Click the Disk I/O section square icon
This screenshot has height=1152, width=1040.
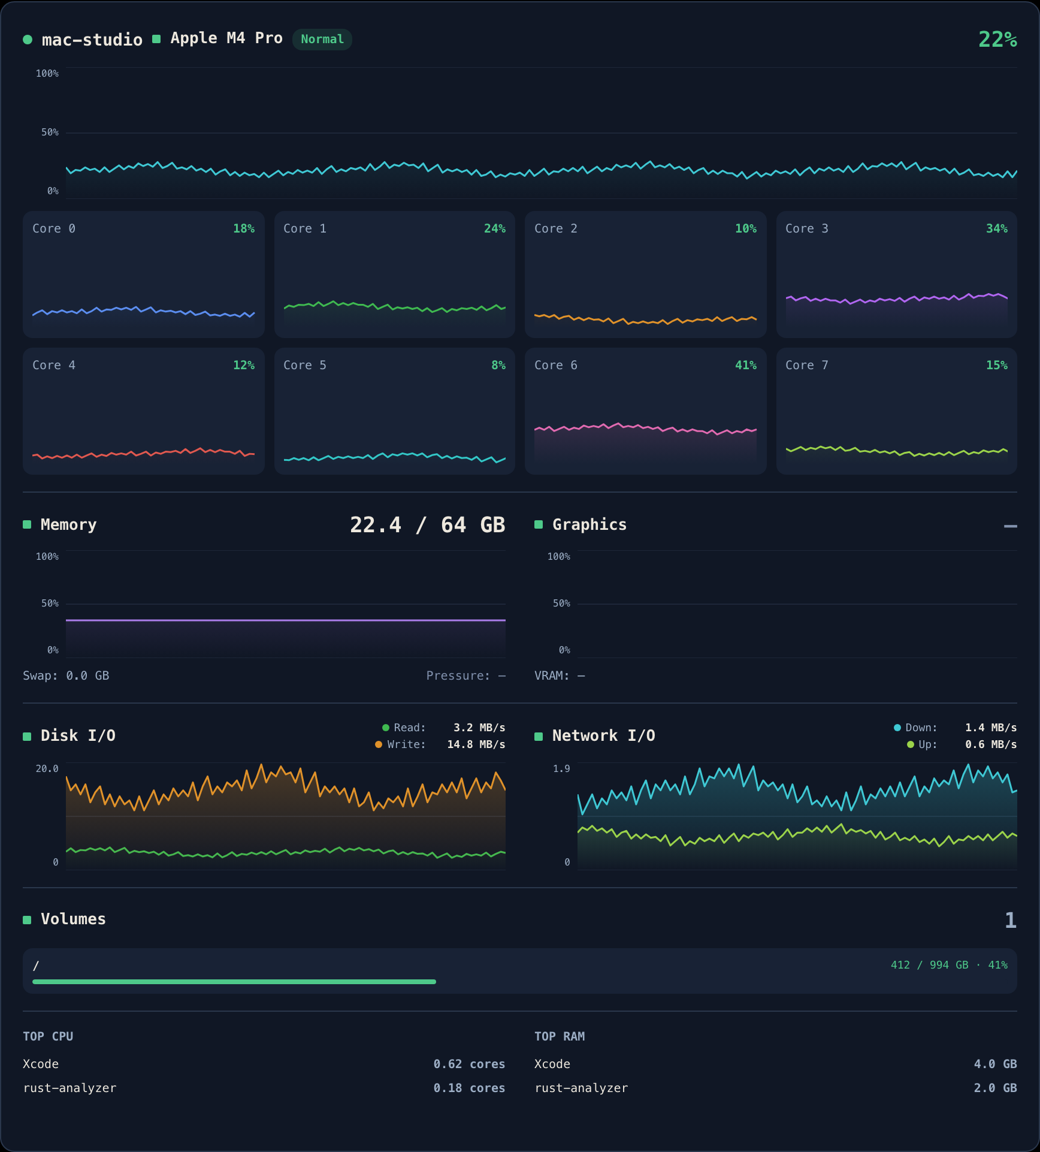pos(27,736)
